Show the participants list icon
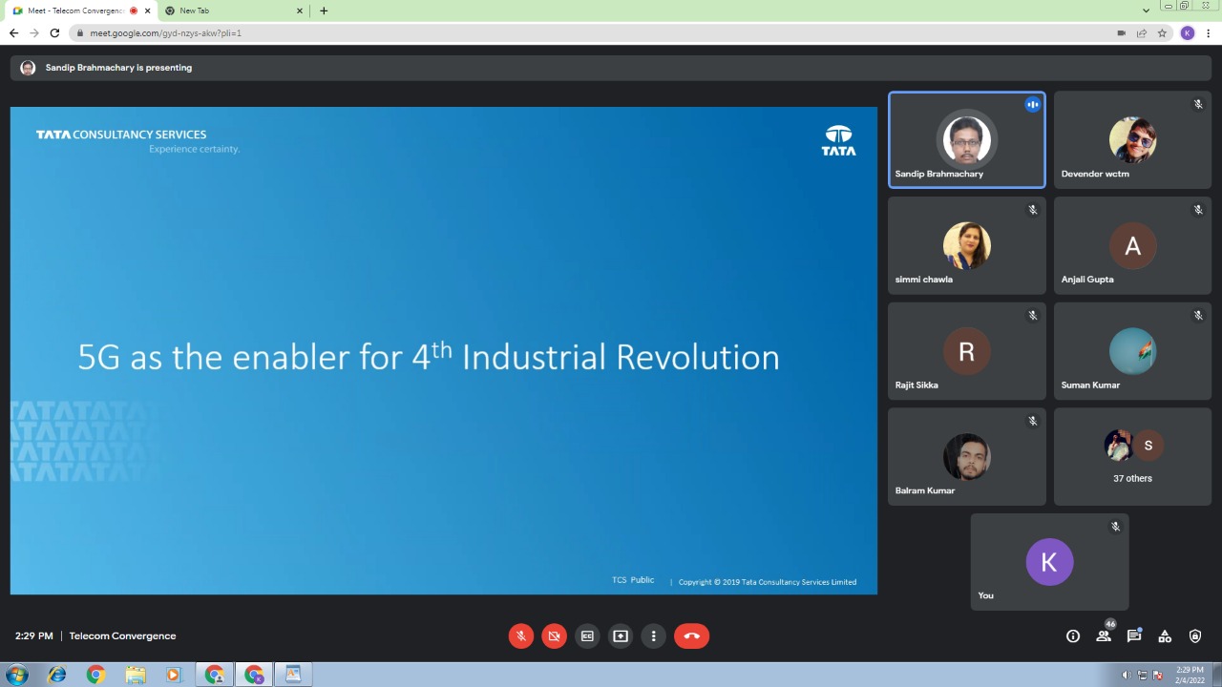Viewport: 1222px width, 687px height. 1104,636
